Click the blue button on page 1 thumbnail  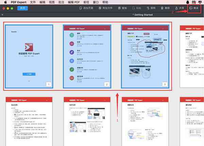[x=29, y=74]
